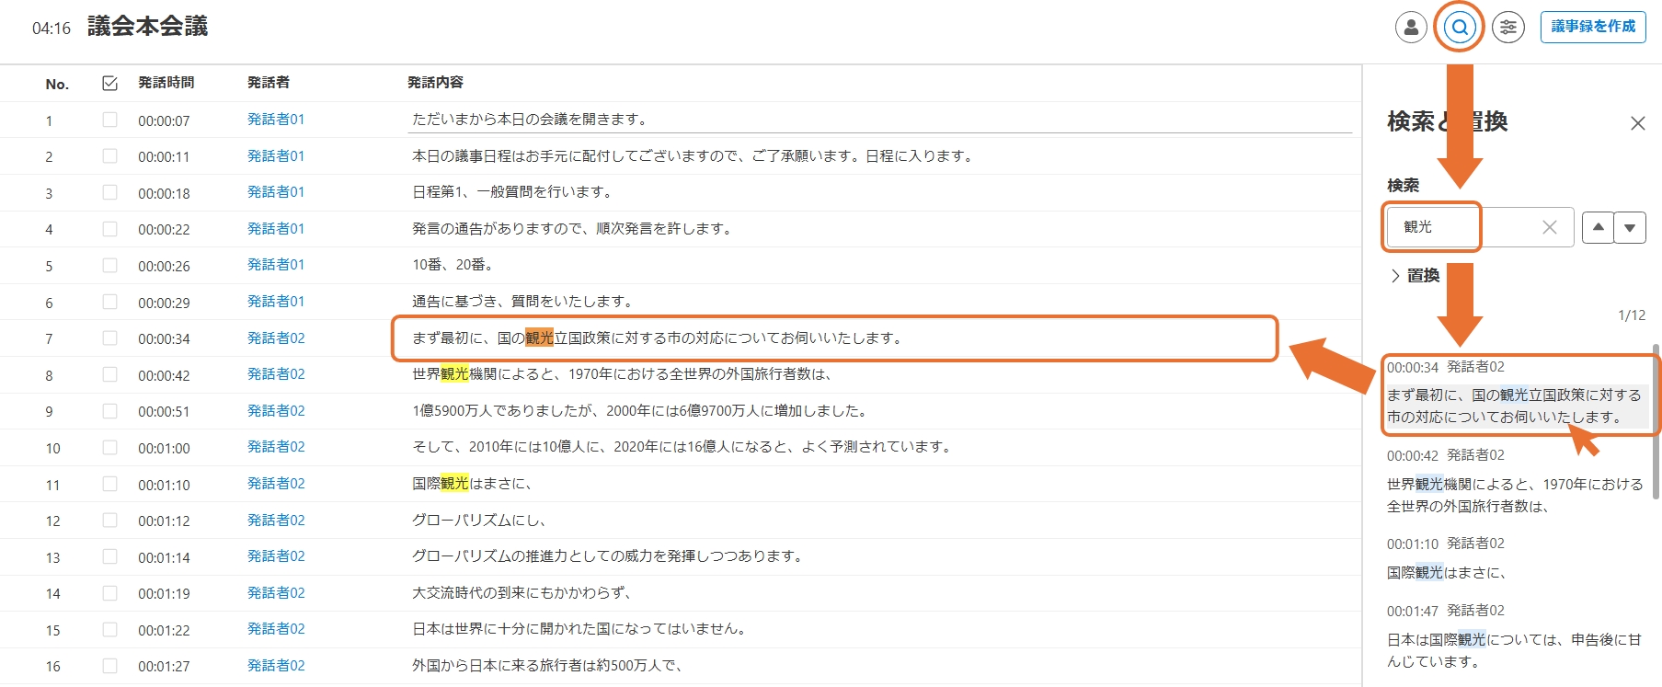Click the magnifier search icon
The width and height of the screenshot is (1662, 687).
tap(1460, 27)
